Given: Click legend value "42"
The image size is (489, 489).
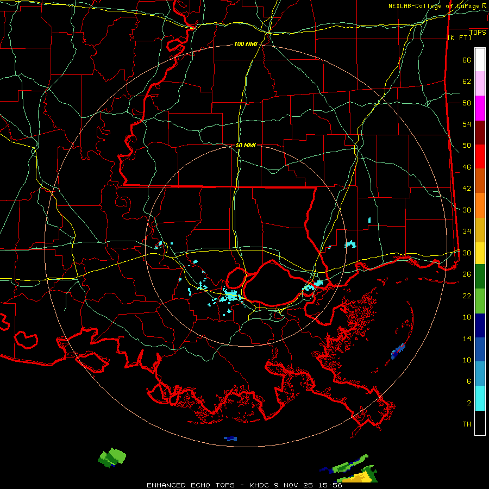Looking at the screenshot, I should tap(467, 189).
